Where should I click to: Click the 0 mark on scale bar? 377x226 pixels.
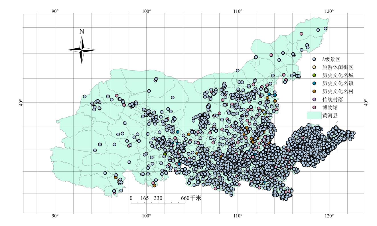coord(131,198)
